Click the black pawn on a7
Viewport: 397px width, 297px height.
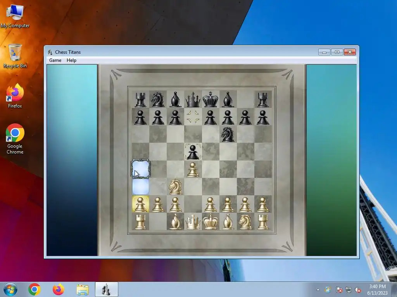pyautogui.click(x=140, y=117)
